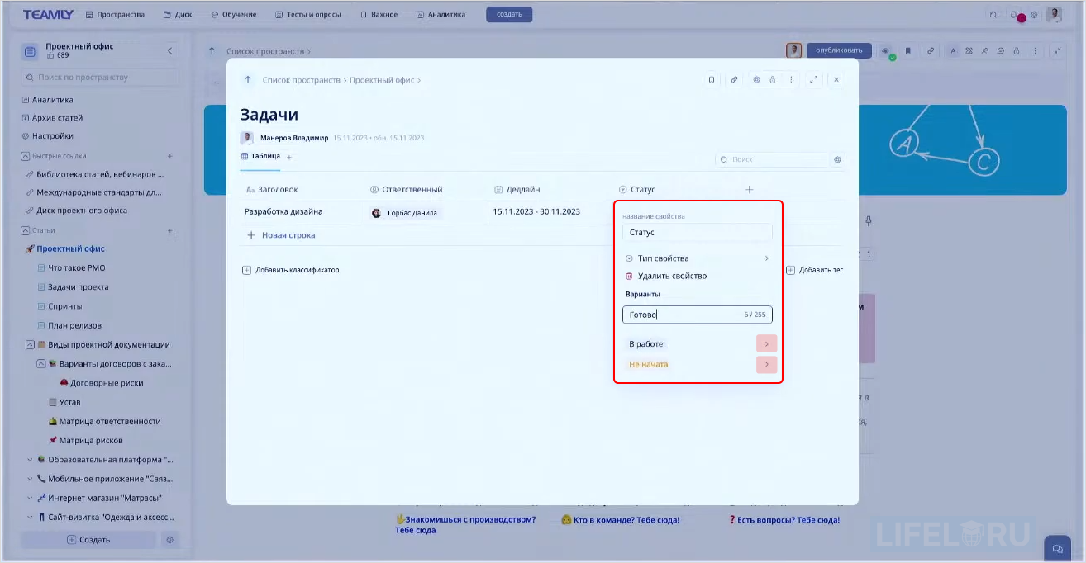
Task: Open the bookmark icon in the Задачи dialog
Action: [x=712, y=79]
